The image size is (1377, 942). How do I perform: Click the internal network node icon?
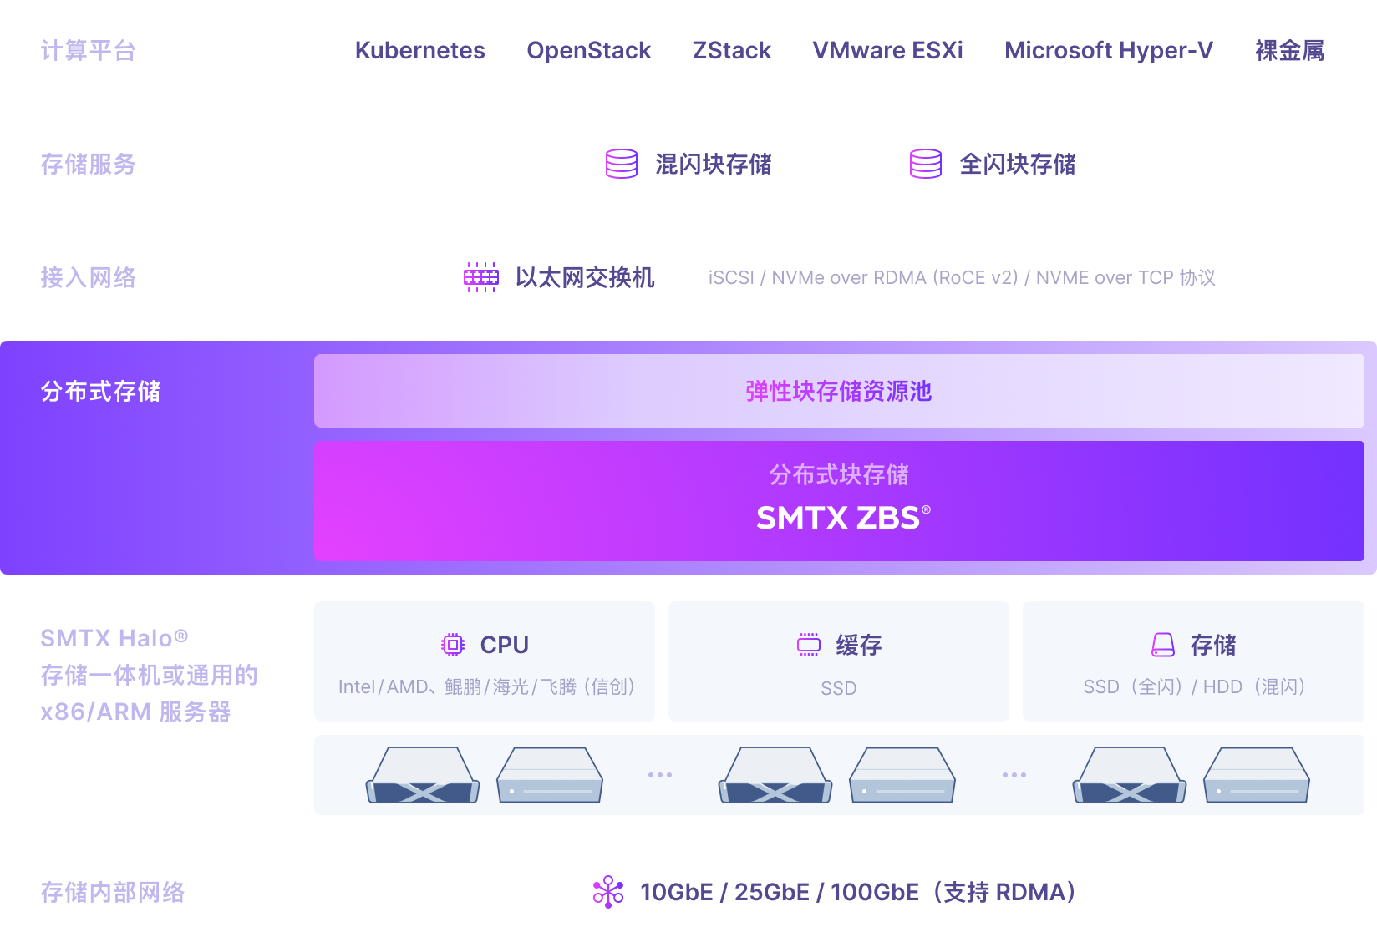pos(608,892)
